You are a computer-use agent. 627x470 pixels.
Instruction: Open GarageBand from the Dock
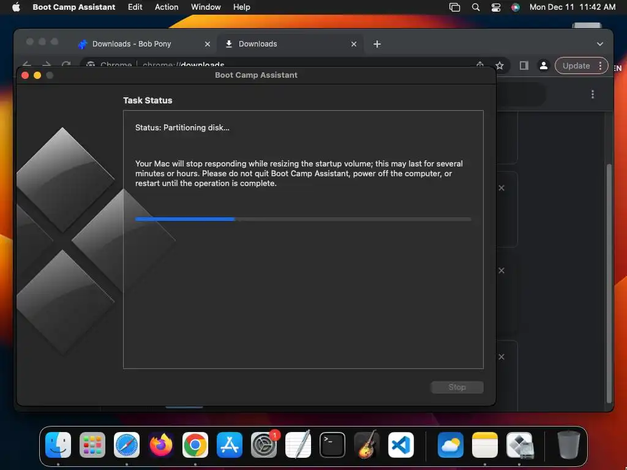point(367,444)
